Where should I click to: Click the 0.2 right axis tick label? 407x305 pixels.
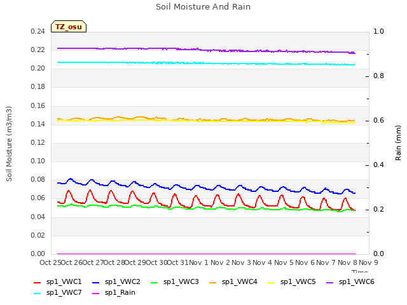point(378,209)
